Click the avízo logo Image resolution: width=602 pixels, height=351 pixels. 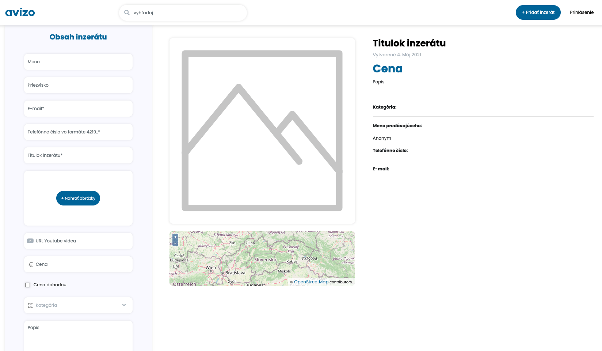point(20,12)
